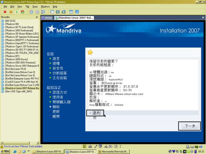This screenshot has height=154, width=206.
Task: Open the View menu
Action: (20, 7)
